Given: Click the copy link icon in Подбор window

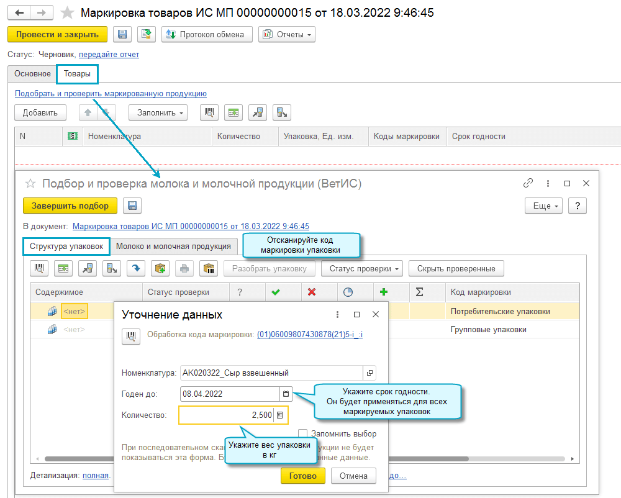Looking at the screenshot, I should 528,183.
